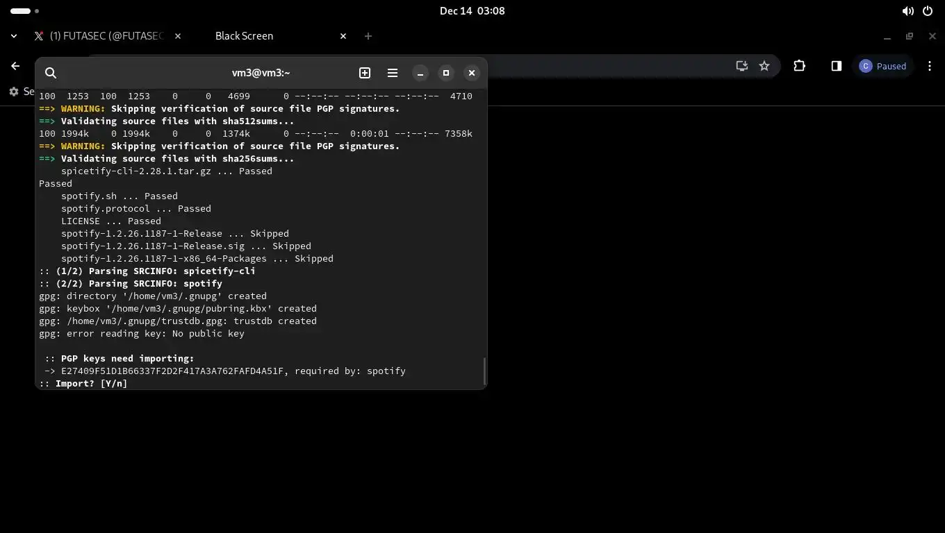Click the Import? [Y/n] prompt line

83,383
